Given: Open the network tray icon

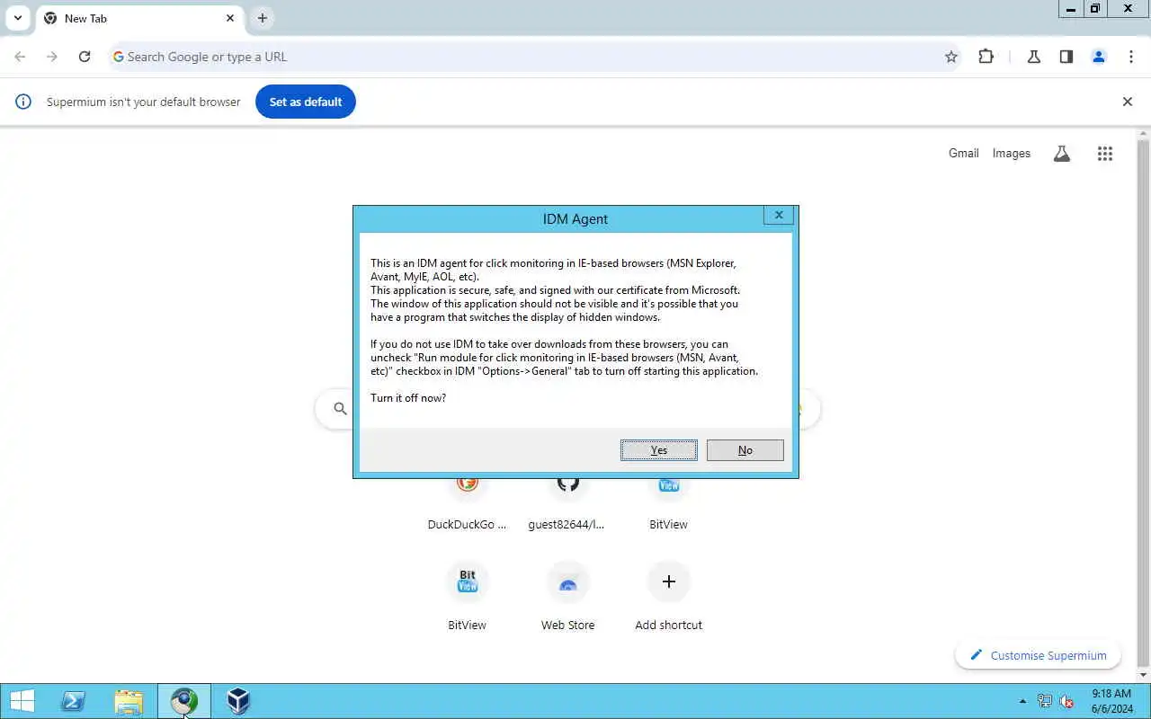Looking at the screenshot, I should click(1045, 701).
